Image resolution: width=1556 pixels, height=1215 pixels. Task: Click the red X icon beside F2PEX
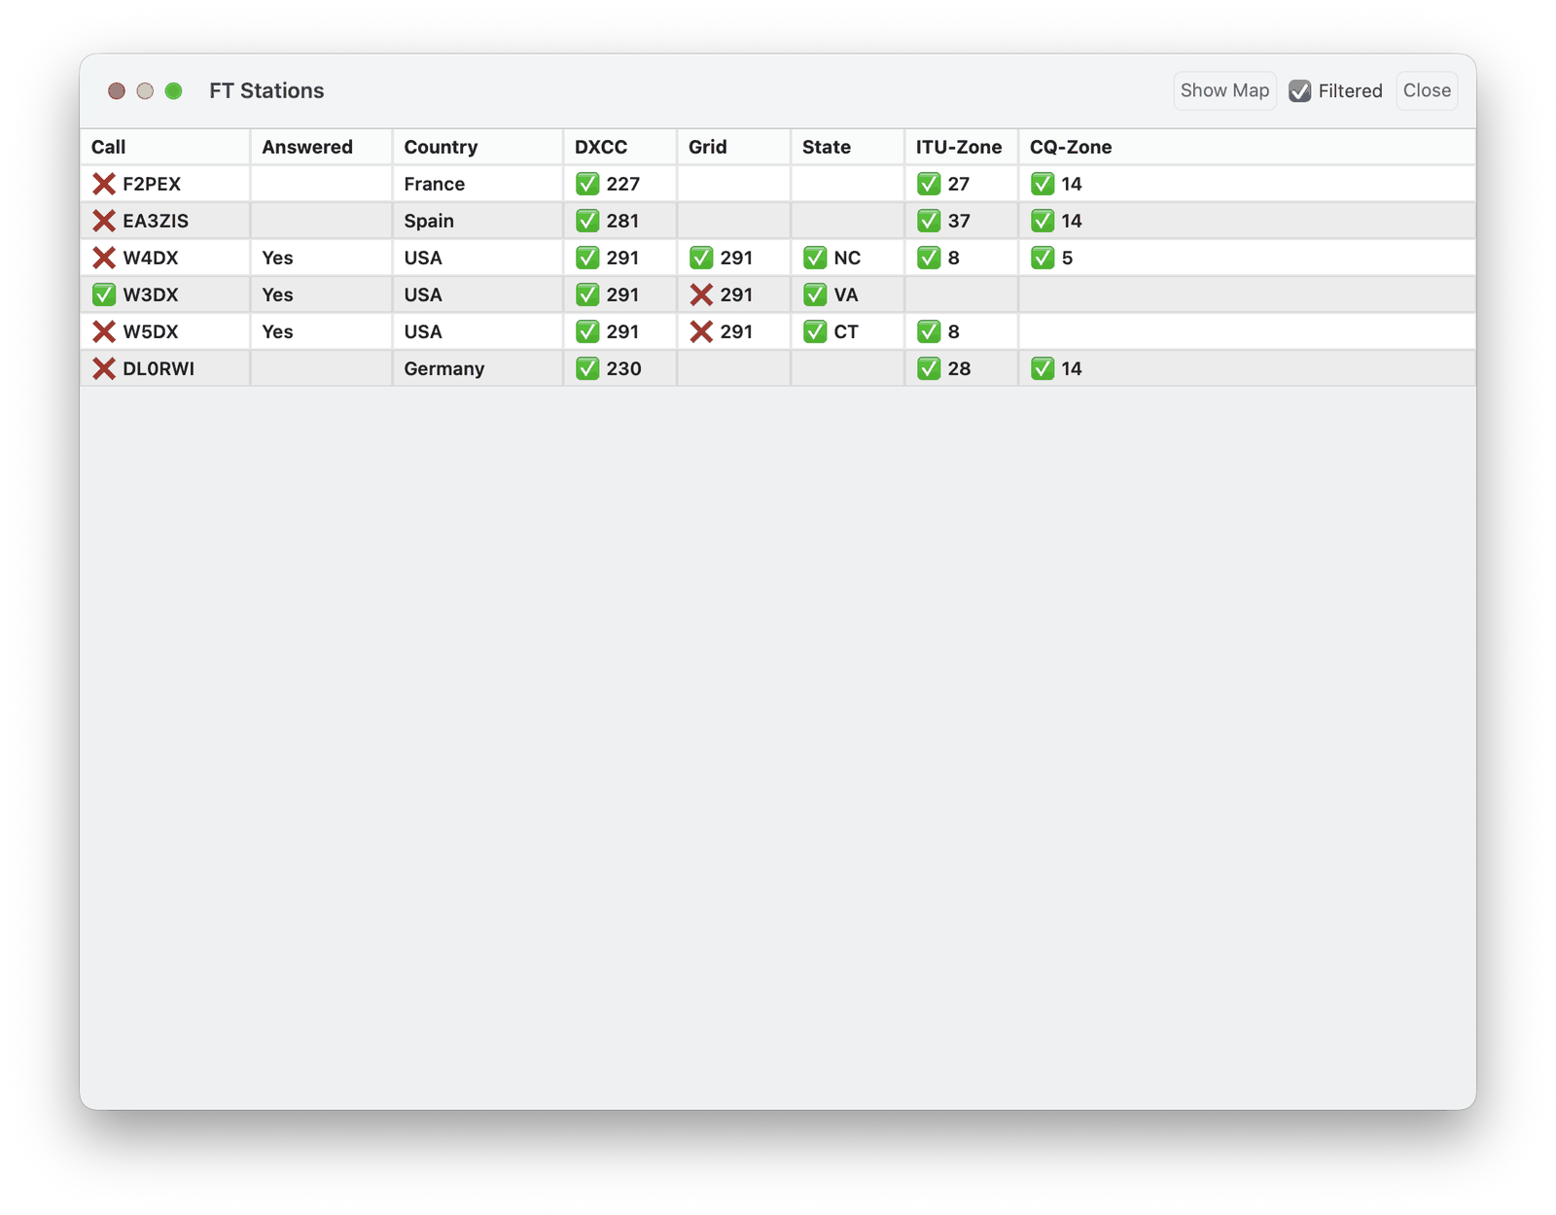pyautogui.click(x=104, y=184)
